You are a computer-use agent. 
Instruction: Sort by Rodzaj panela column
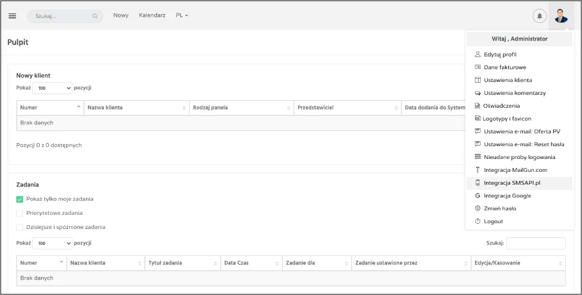pyautogui.click(x=242, y=108)
